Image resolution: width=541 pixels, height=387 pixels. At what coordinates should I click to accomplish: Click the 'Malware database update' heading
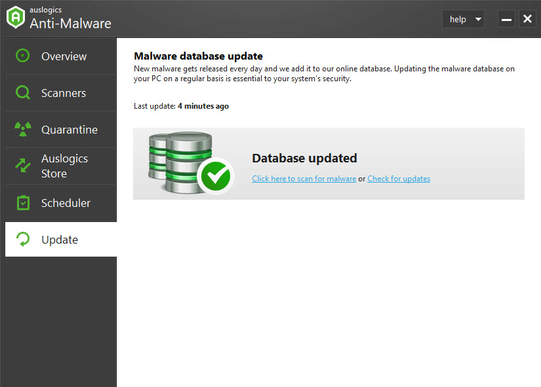[x=199, y=56]
